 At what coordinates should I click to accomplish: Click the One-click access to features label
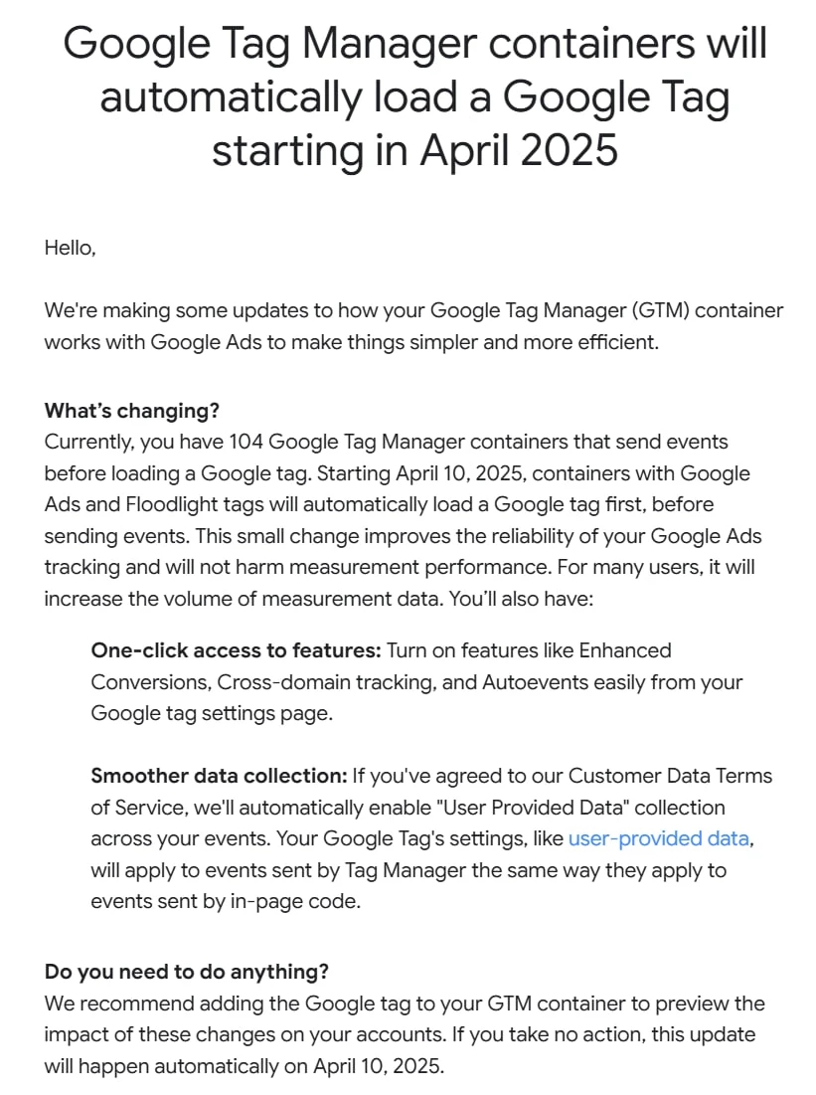click(236, 650)
